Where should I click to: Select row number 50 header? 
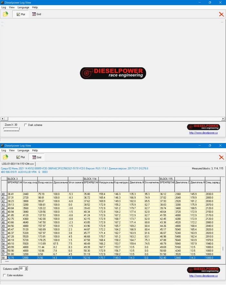4,229
